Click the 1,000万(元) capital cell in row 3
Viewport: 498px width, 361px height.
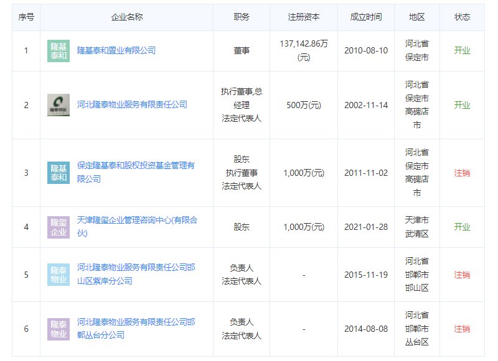point(304,173)
